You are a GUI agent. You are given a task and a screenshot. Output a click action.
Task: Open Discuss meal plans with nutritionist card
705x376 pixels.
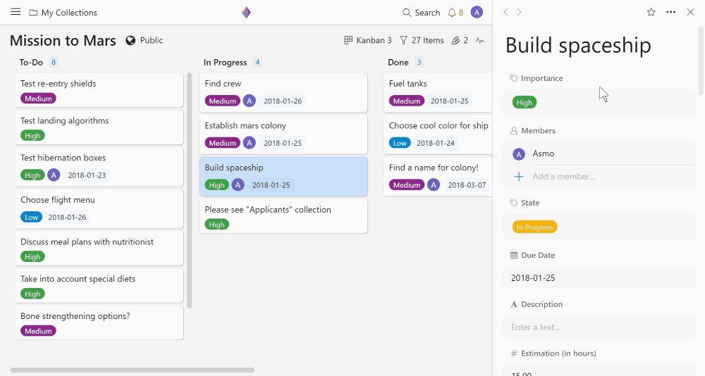point(99,248)
